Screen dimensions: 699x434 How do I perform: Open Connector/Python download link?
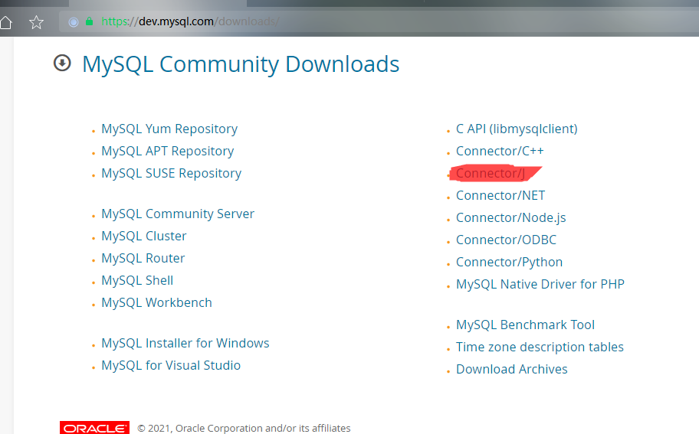[509, 263]
